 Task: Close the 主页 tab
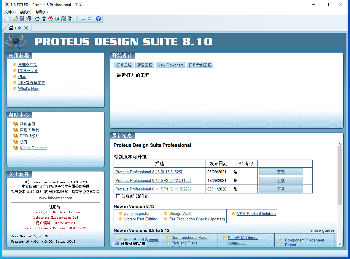(26, 28)
